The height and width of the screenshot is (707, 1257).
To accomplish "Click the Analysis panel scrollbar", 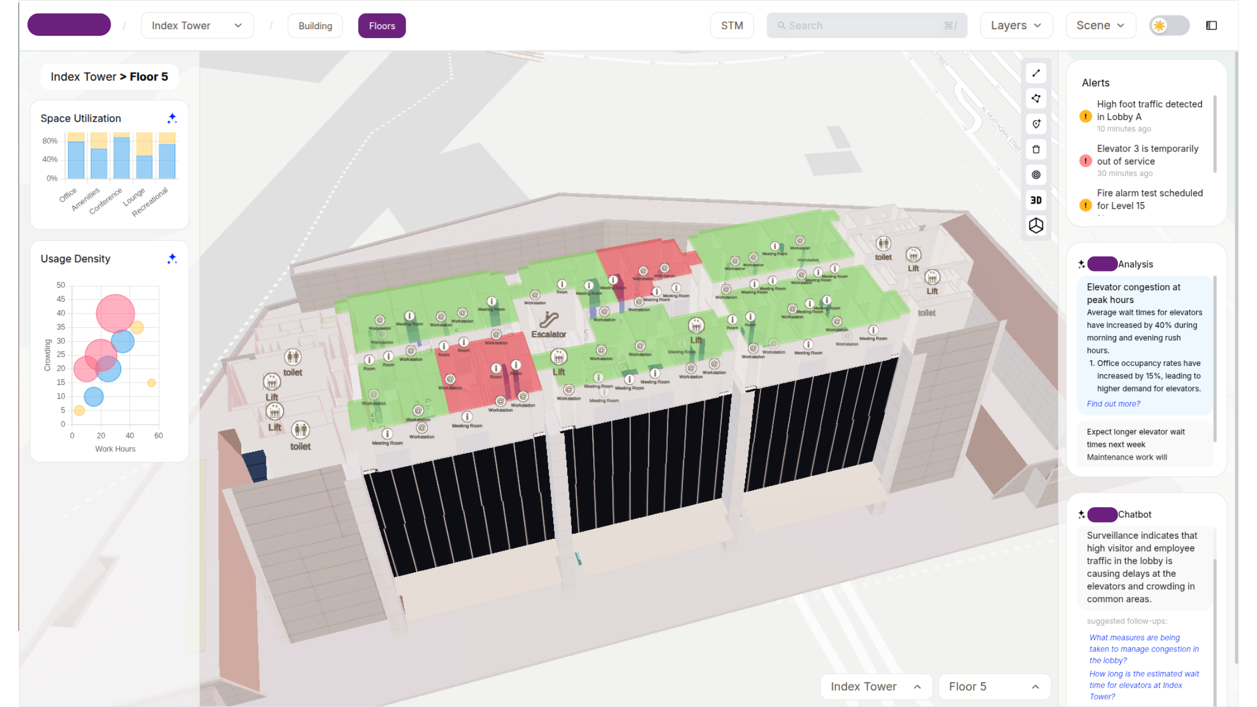I will click(1215, 359).
